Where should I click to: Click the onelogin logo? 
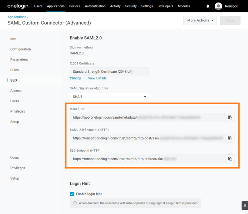coord(18,6)
